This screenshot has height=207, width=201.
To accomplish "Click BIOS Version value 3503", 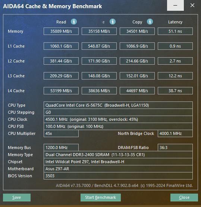I will pyautogui.click(x=118, y=176).
